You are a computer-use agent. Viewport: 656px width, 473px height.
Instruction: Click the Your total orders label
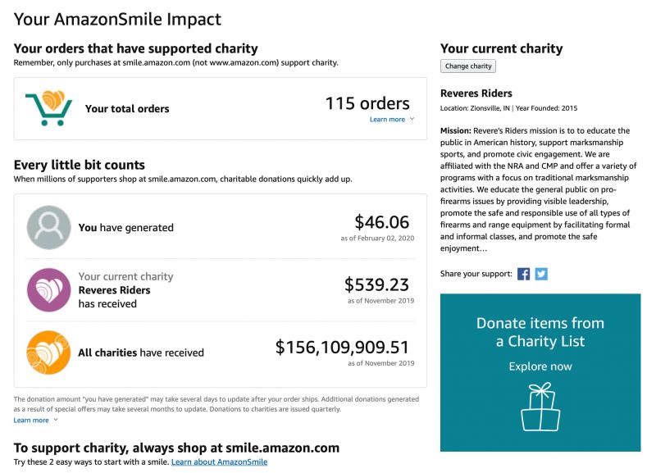coord(127,109)
